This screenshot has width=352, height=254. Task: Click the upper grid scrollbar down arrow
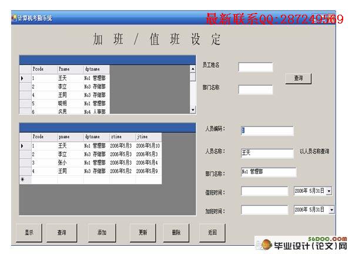(193, 110)
